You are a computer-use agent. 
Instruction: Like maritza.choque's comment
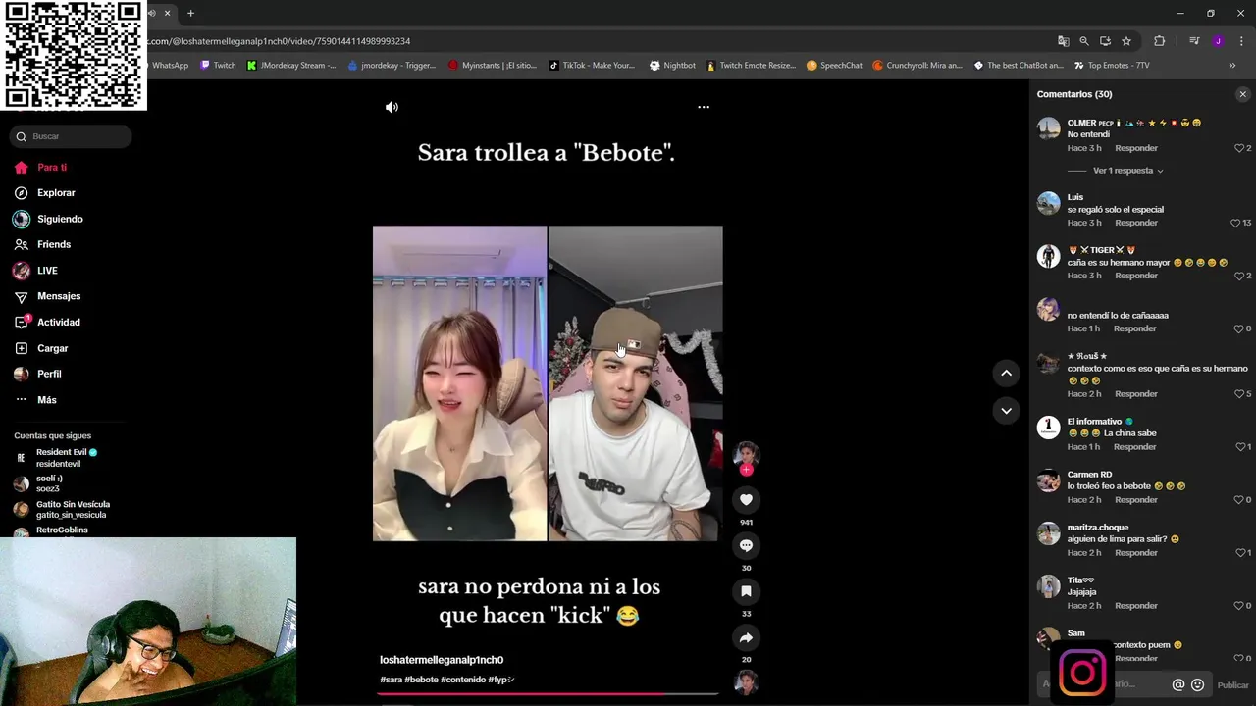click(x=1239, y=553)
